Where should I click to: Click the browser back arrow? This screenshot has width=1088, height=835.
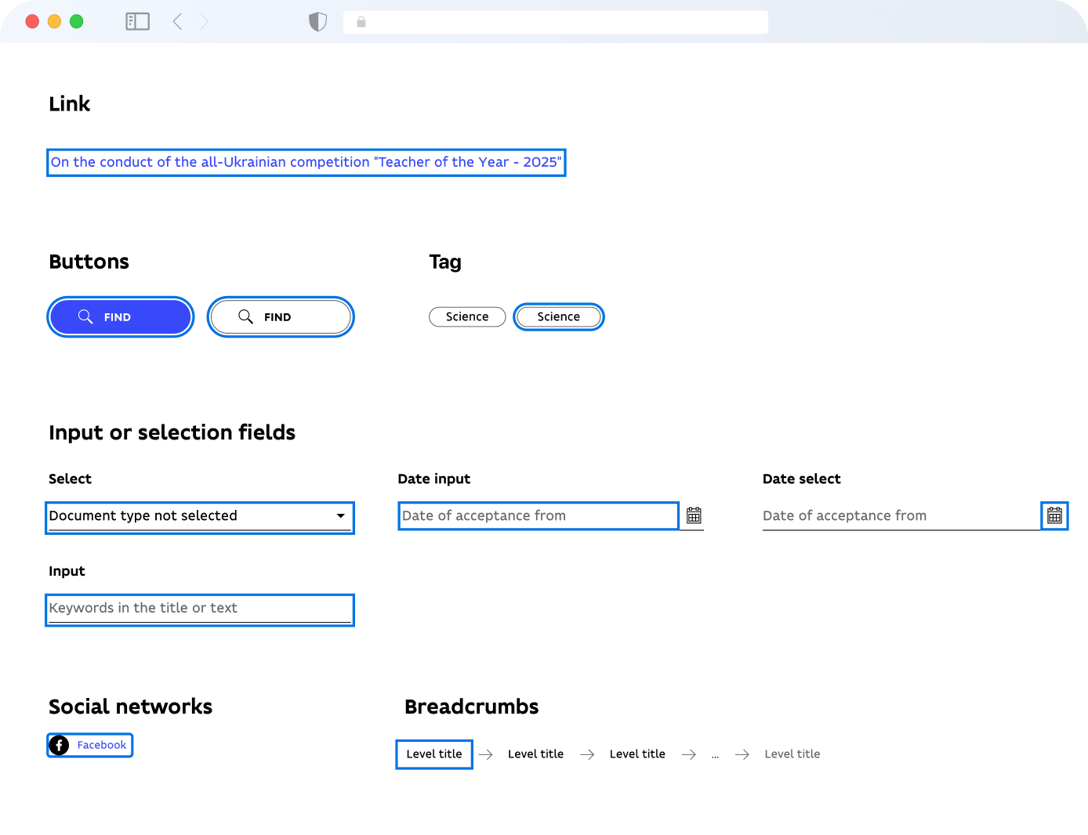pyautogui.click(x=178, y=22)
